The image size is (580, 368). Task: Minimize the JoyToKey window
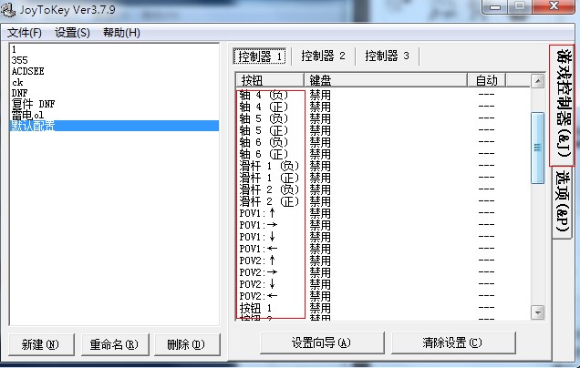[x=496, y=6]
